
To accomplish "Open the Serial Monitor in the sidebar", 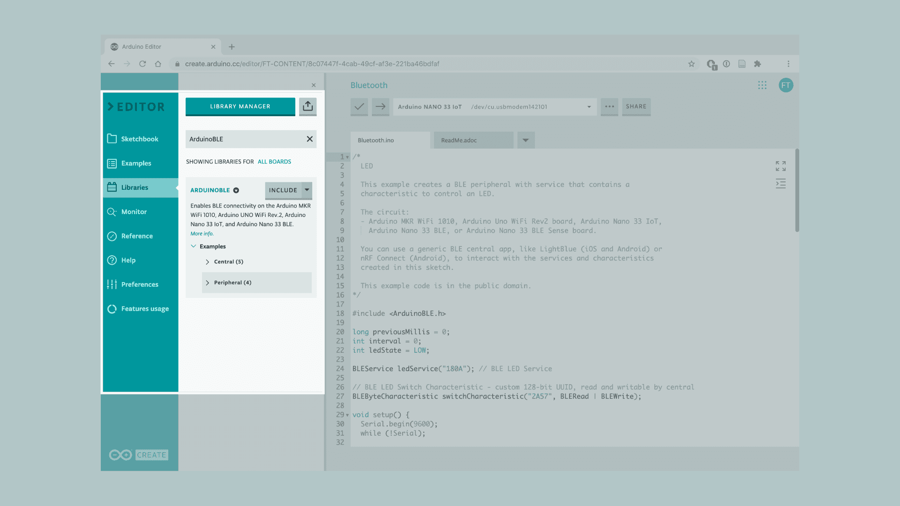I will click(x=134, y=212).
